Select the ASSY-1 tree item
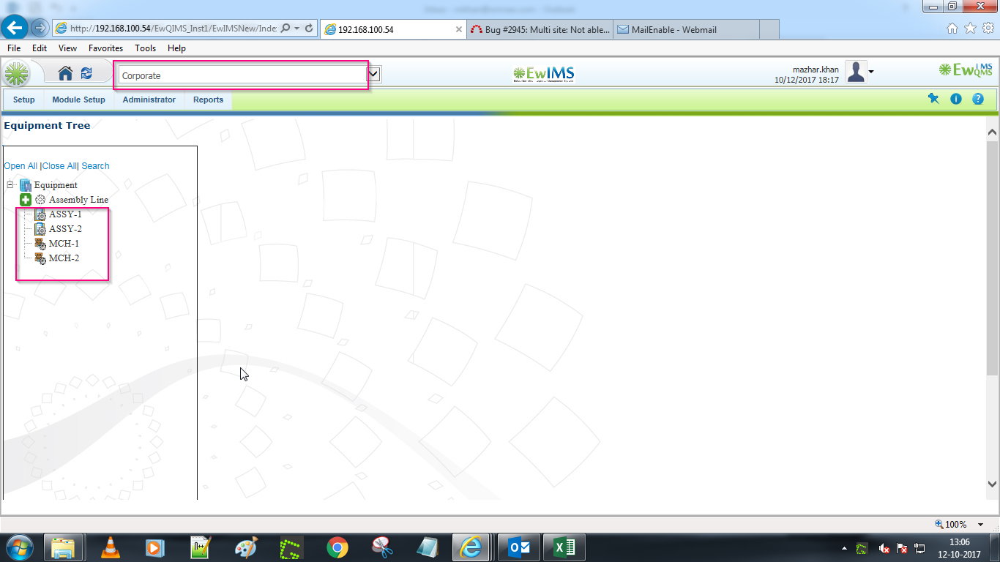 coord(65,214)
